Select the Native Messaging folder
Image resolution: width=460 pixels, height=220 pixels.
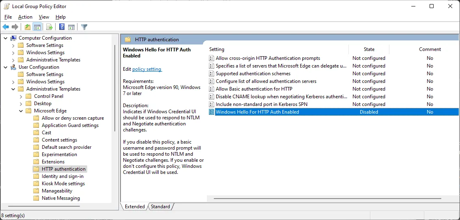[x=61, y=198]
